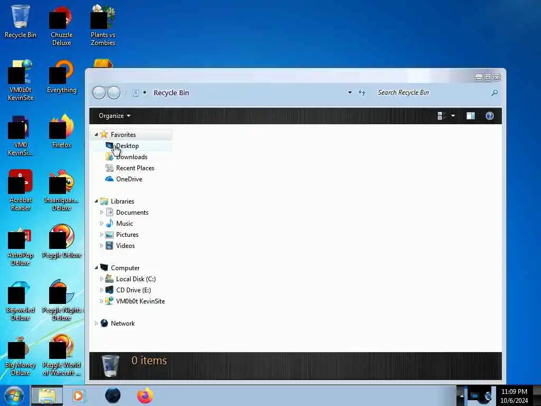Open the recent pages dropdown arrow
541x406 pixels.
125,93
